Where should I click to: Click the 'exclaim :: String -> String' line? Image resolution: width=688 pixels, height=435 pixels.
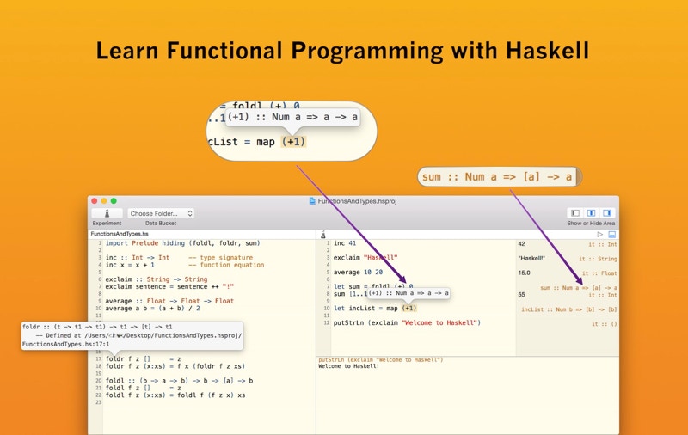pos(157,279)
